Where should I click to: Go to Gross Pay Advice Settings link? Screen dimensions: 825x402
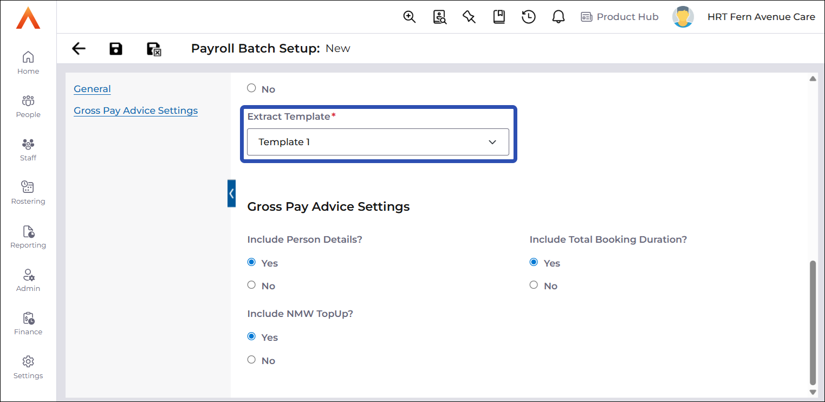(x=135, y=111)
